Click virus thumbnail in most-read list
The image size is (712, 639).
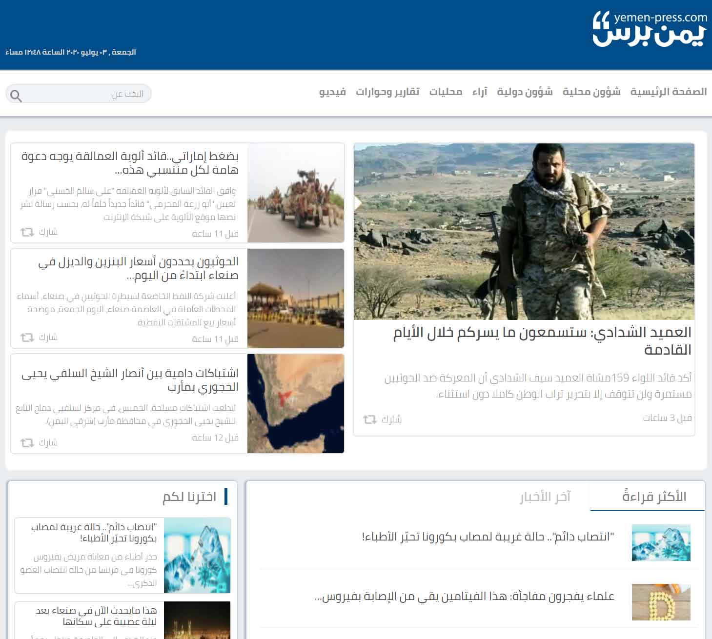[x=661, y=542]
